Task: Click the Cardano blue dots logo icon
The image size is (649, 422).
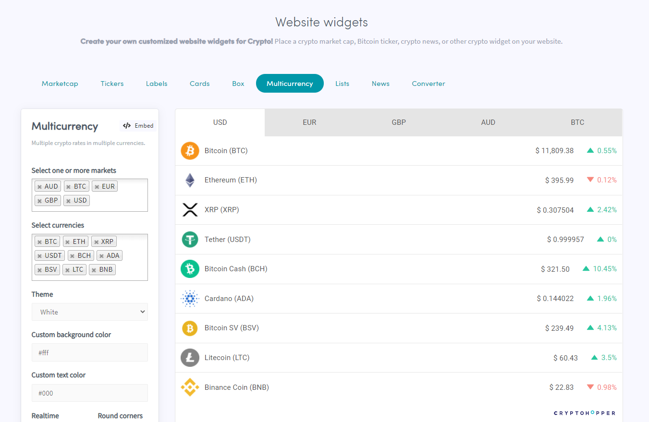Action: click(x=190, y=299)
